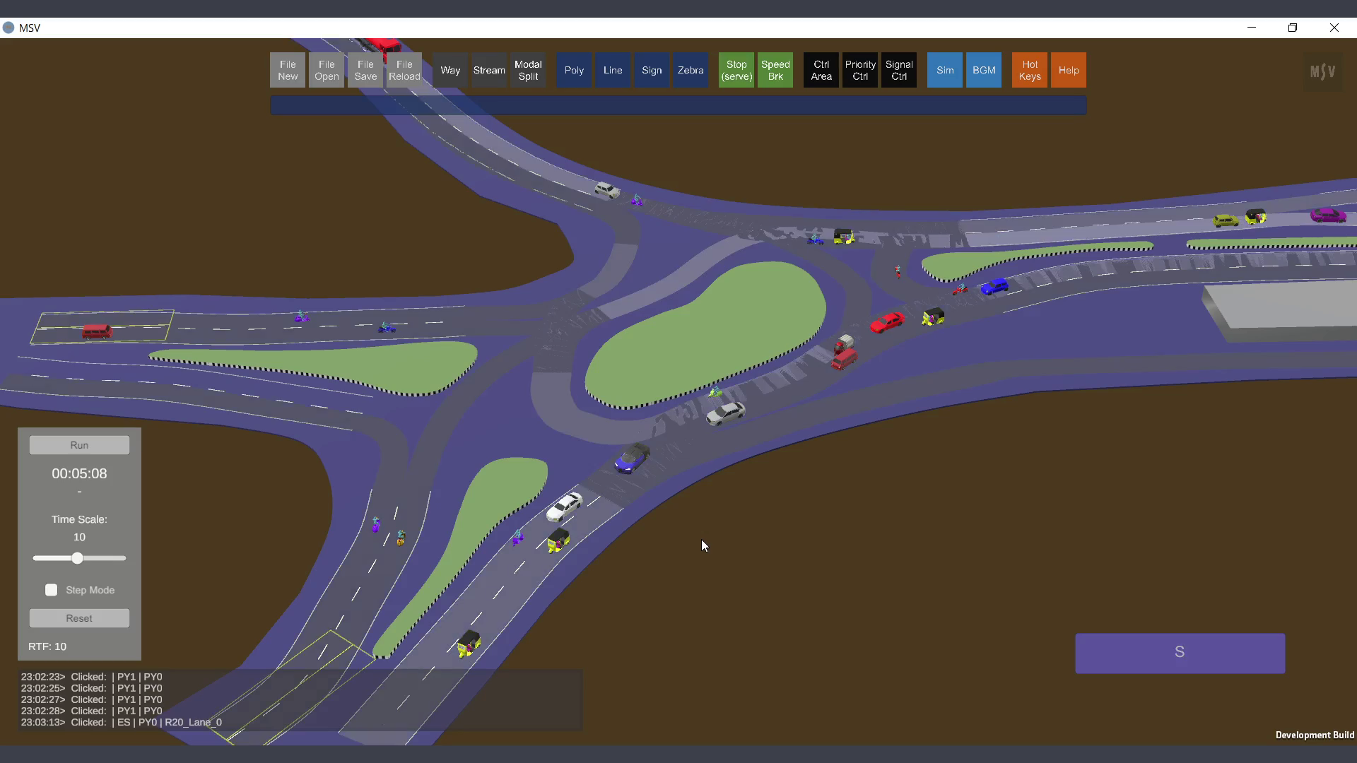Adjust the Time Scale slider handle
The height and width of the screenshot is (763, 1357).
(x=77, y=558)
